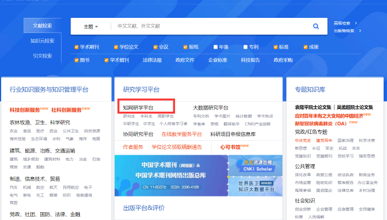Switch to 引文检索 tab
Viewport: 387px width, 220px height.
click(x=43, y=56)
